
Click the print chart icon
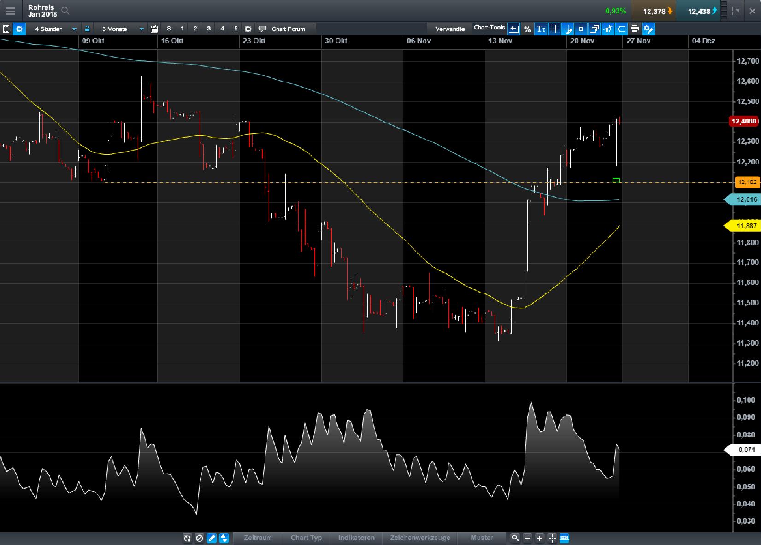tap(635, 29)
